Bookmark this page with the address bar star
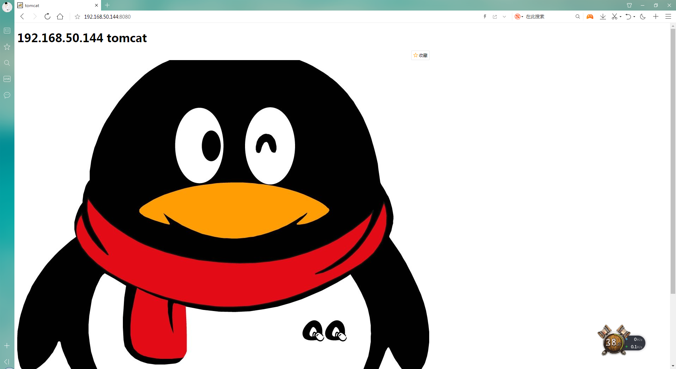The width and height of the screenshot is (676, 369). (77, 17)
